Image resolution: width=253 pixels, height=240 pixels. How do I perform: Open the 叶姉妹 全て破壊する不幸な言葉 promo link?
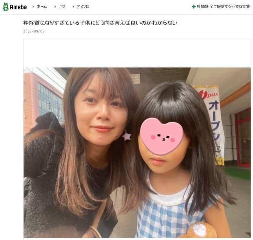pyautogui.click(x=223, y=7)
